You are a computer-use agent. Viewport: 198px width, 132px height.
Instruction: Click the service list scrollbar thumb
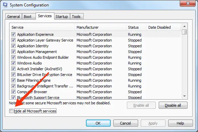click(184, 32)
